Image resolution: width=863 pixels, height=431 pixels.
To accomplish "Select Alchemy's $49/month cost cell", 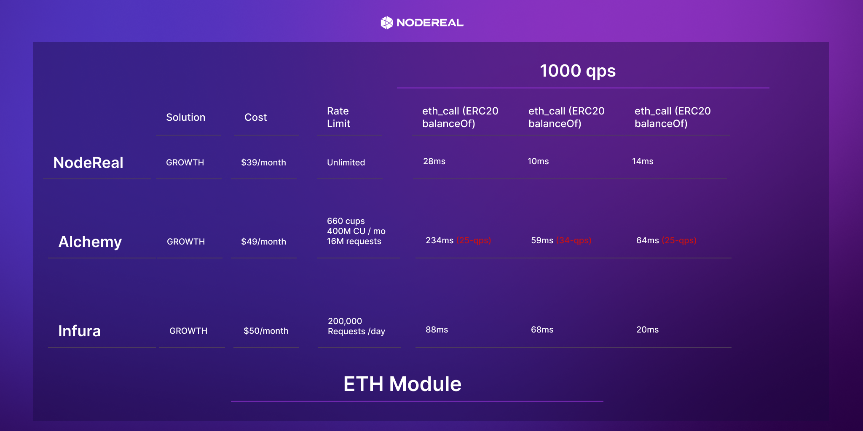I will (263, 242).
